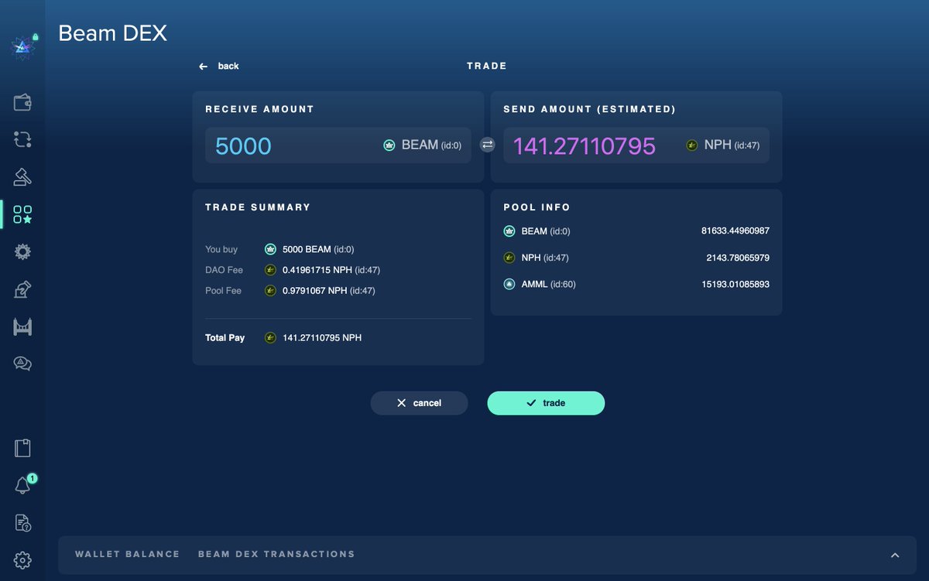Open the Atomic Swap icon in the sidebar
Screen dimensions: 929x581
[x=22, y=139]
